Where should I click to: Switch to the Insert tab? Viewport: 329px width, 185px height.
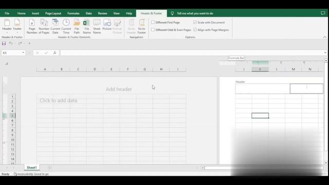[x=35, y=13]
